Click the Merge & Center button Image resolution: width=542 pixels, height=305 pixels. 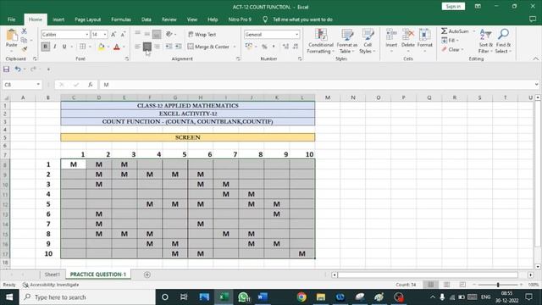coord(208,47)
